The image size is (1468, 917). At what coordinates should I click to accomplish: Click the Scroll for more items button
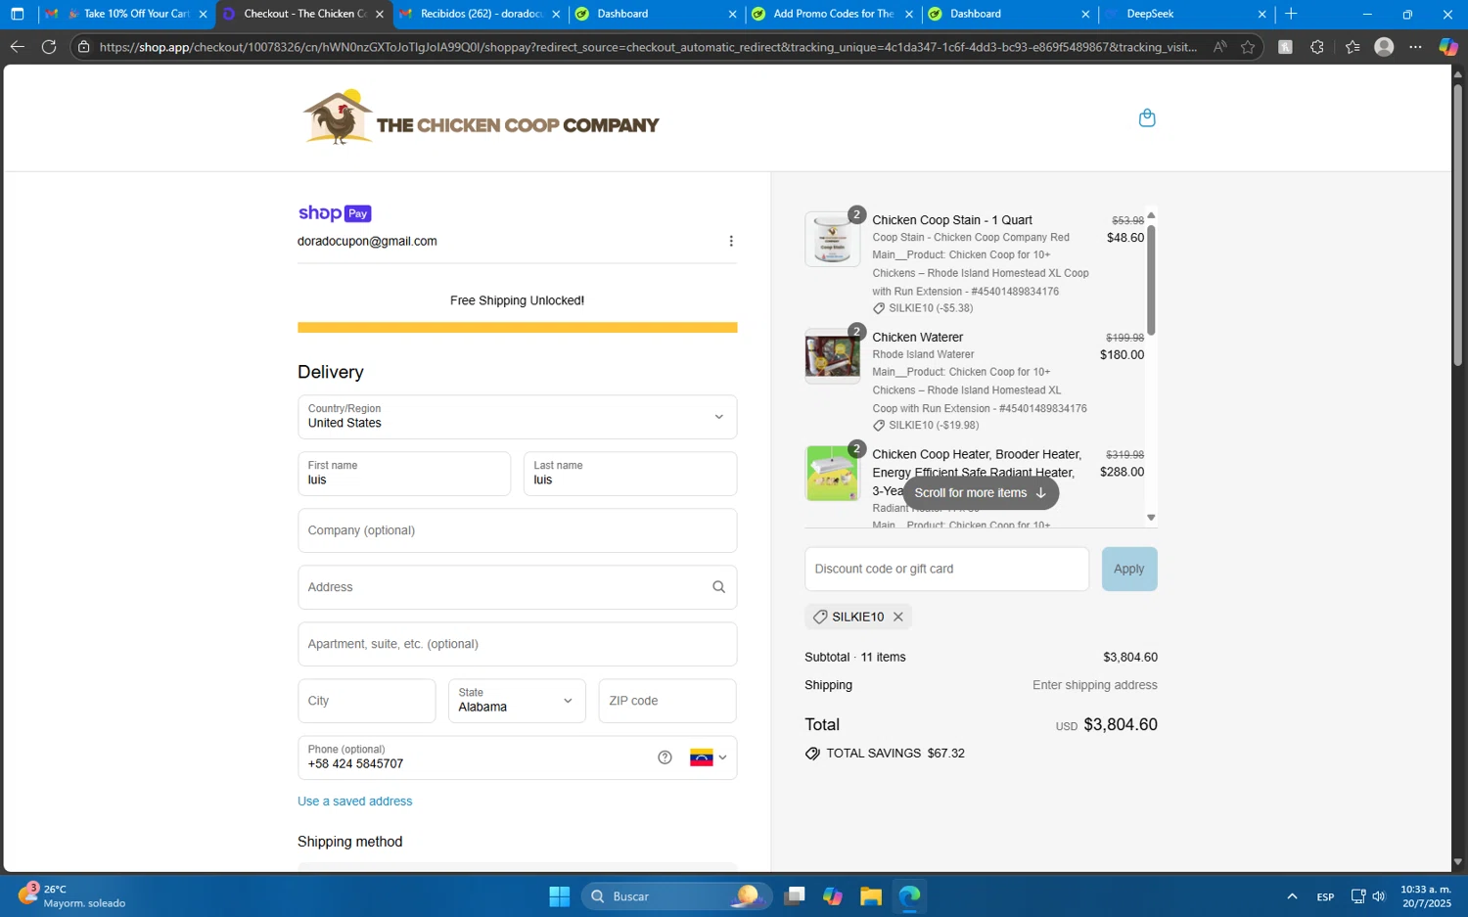(x=981, y=493)
